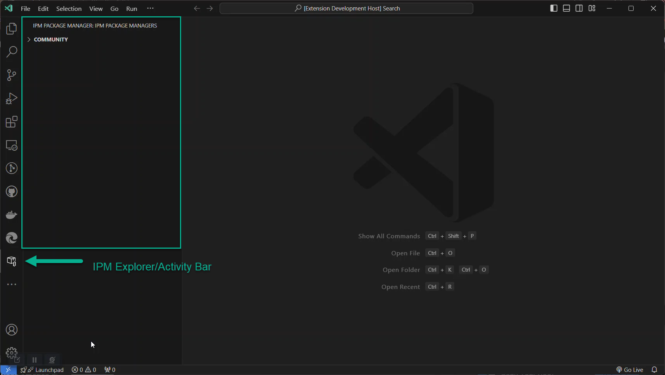665x375 pixels.
Task: Open the Git Graph activity icon
Action: coord(12,168)
